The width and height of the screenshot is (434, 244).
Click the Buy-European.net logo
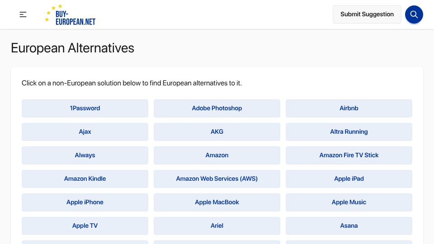71,14
